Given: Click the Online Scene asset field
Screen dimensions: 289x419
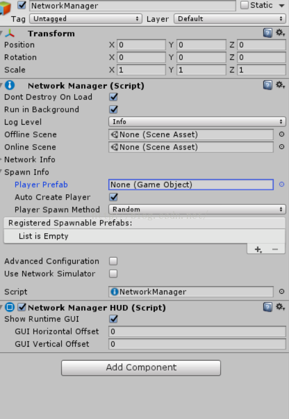Looking at the screenshot, I should tap(191, 147).
